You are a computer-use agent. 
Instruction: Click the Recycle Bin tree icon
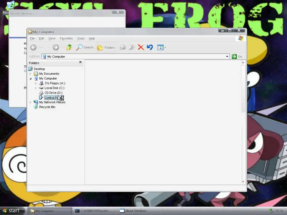point(36,107)
